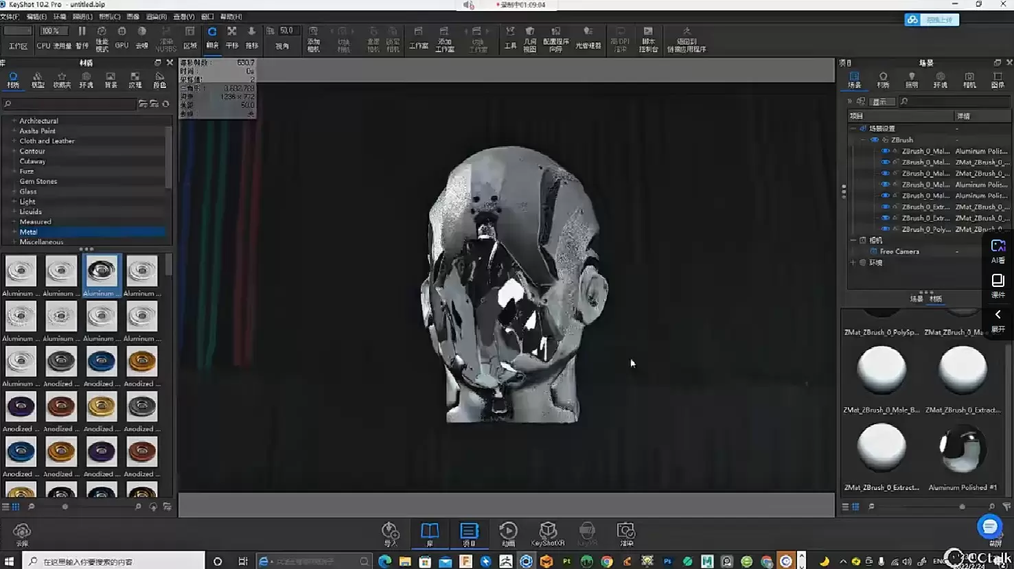The image size is (1014, 569).
Task: Switch library to 颜色 tab
Action: [x=159, y=80]
